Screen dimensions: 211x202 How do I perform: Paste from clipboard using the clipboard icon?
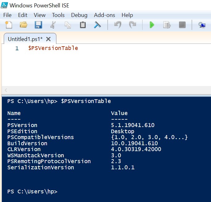83,25
